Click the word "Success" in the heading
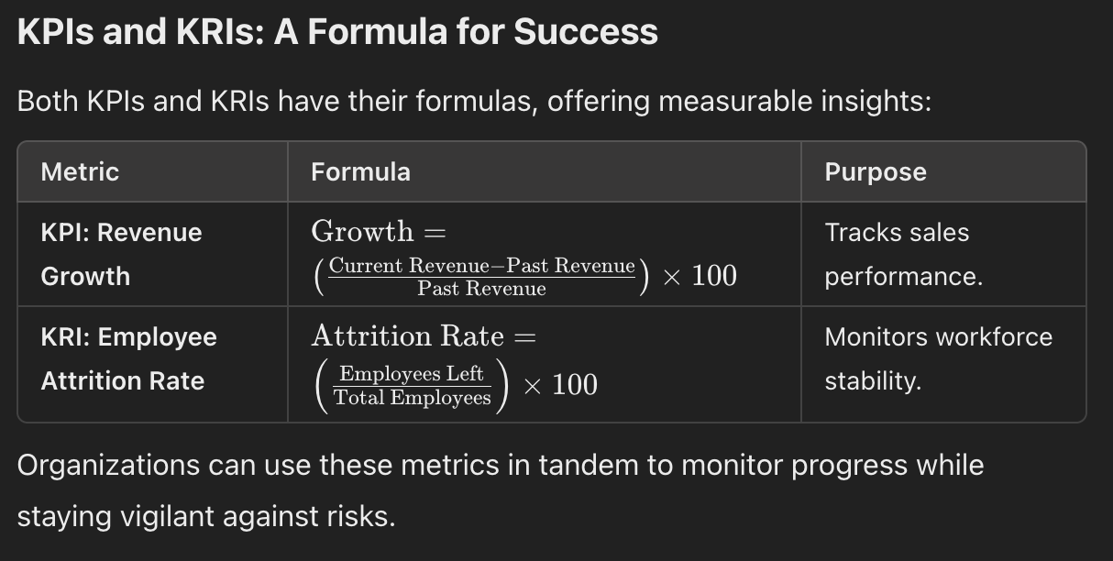Image resolution: width=1113 pixels, height=561 pixels. pyautogui.click(x=585, y=32)
